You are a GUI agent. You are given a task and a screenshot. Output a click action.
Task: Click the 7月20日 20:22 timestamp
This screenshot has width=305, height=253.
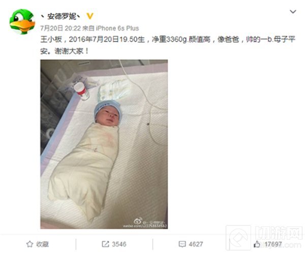tap(60, 28)
